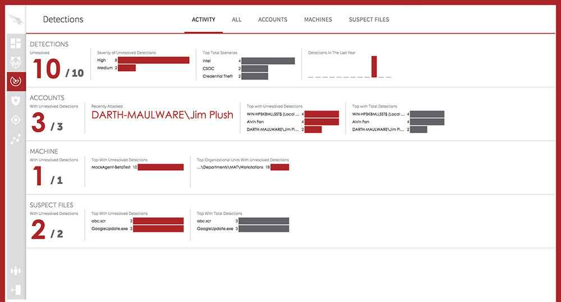The height and width of the screenshot is (302, 561).
Task: Click abc.scr under Top With Unresolved Detections
Action: (x=98, y=221)
